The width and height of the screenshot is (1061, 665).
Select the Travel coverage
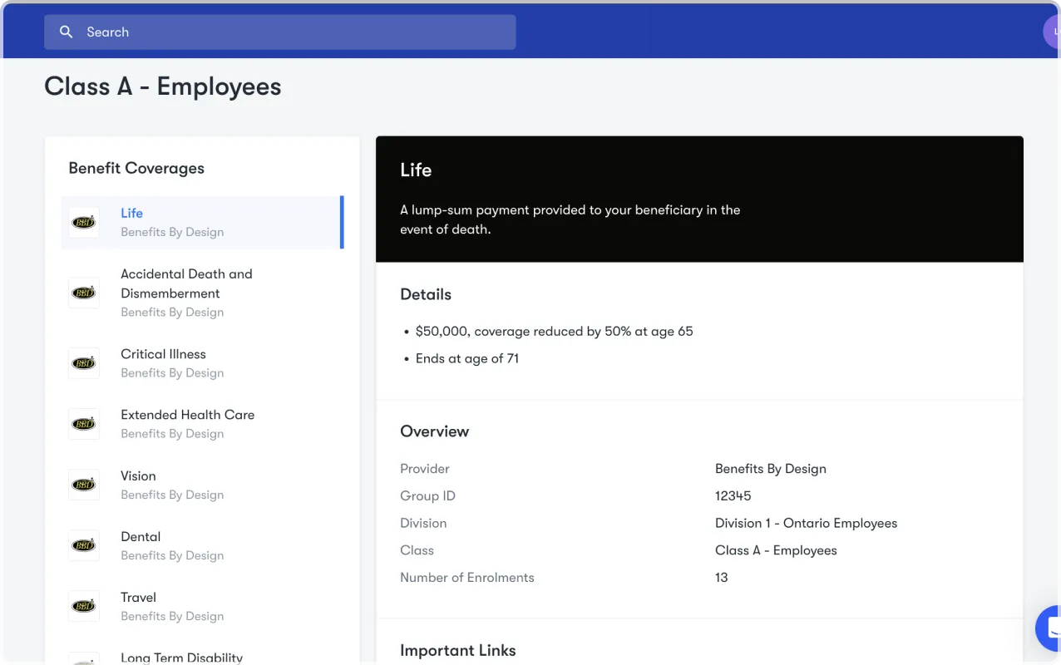click(x=202, y=606)
